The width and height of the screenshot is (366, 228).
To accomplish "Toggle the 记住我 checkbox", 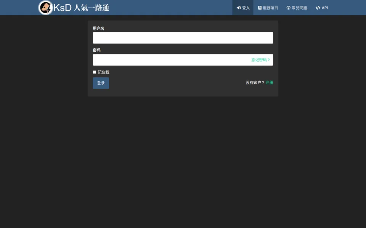I will click(94, 72).
